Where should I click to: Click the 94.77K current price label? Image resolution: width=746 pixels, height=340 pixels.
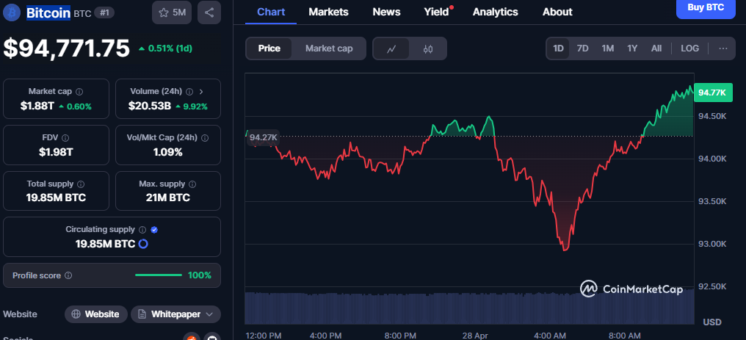(x=712, y=93)
